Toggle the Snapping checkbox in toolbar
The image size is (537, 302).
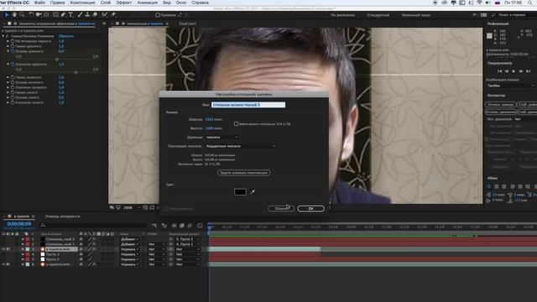[x=158, y=15]
